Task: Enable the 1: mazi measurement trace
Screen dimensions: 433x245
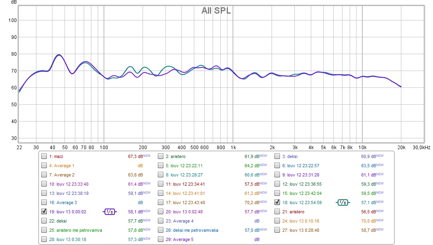Action: tap(44, 156)
